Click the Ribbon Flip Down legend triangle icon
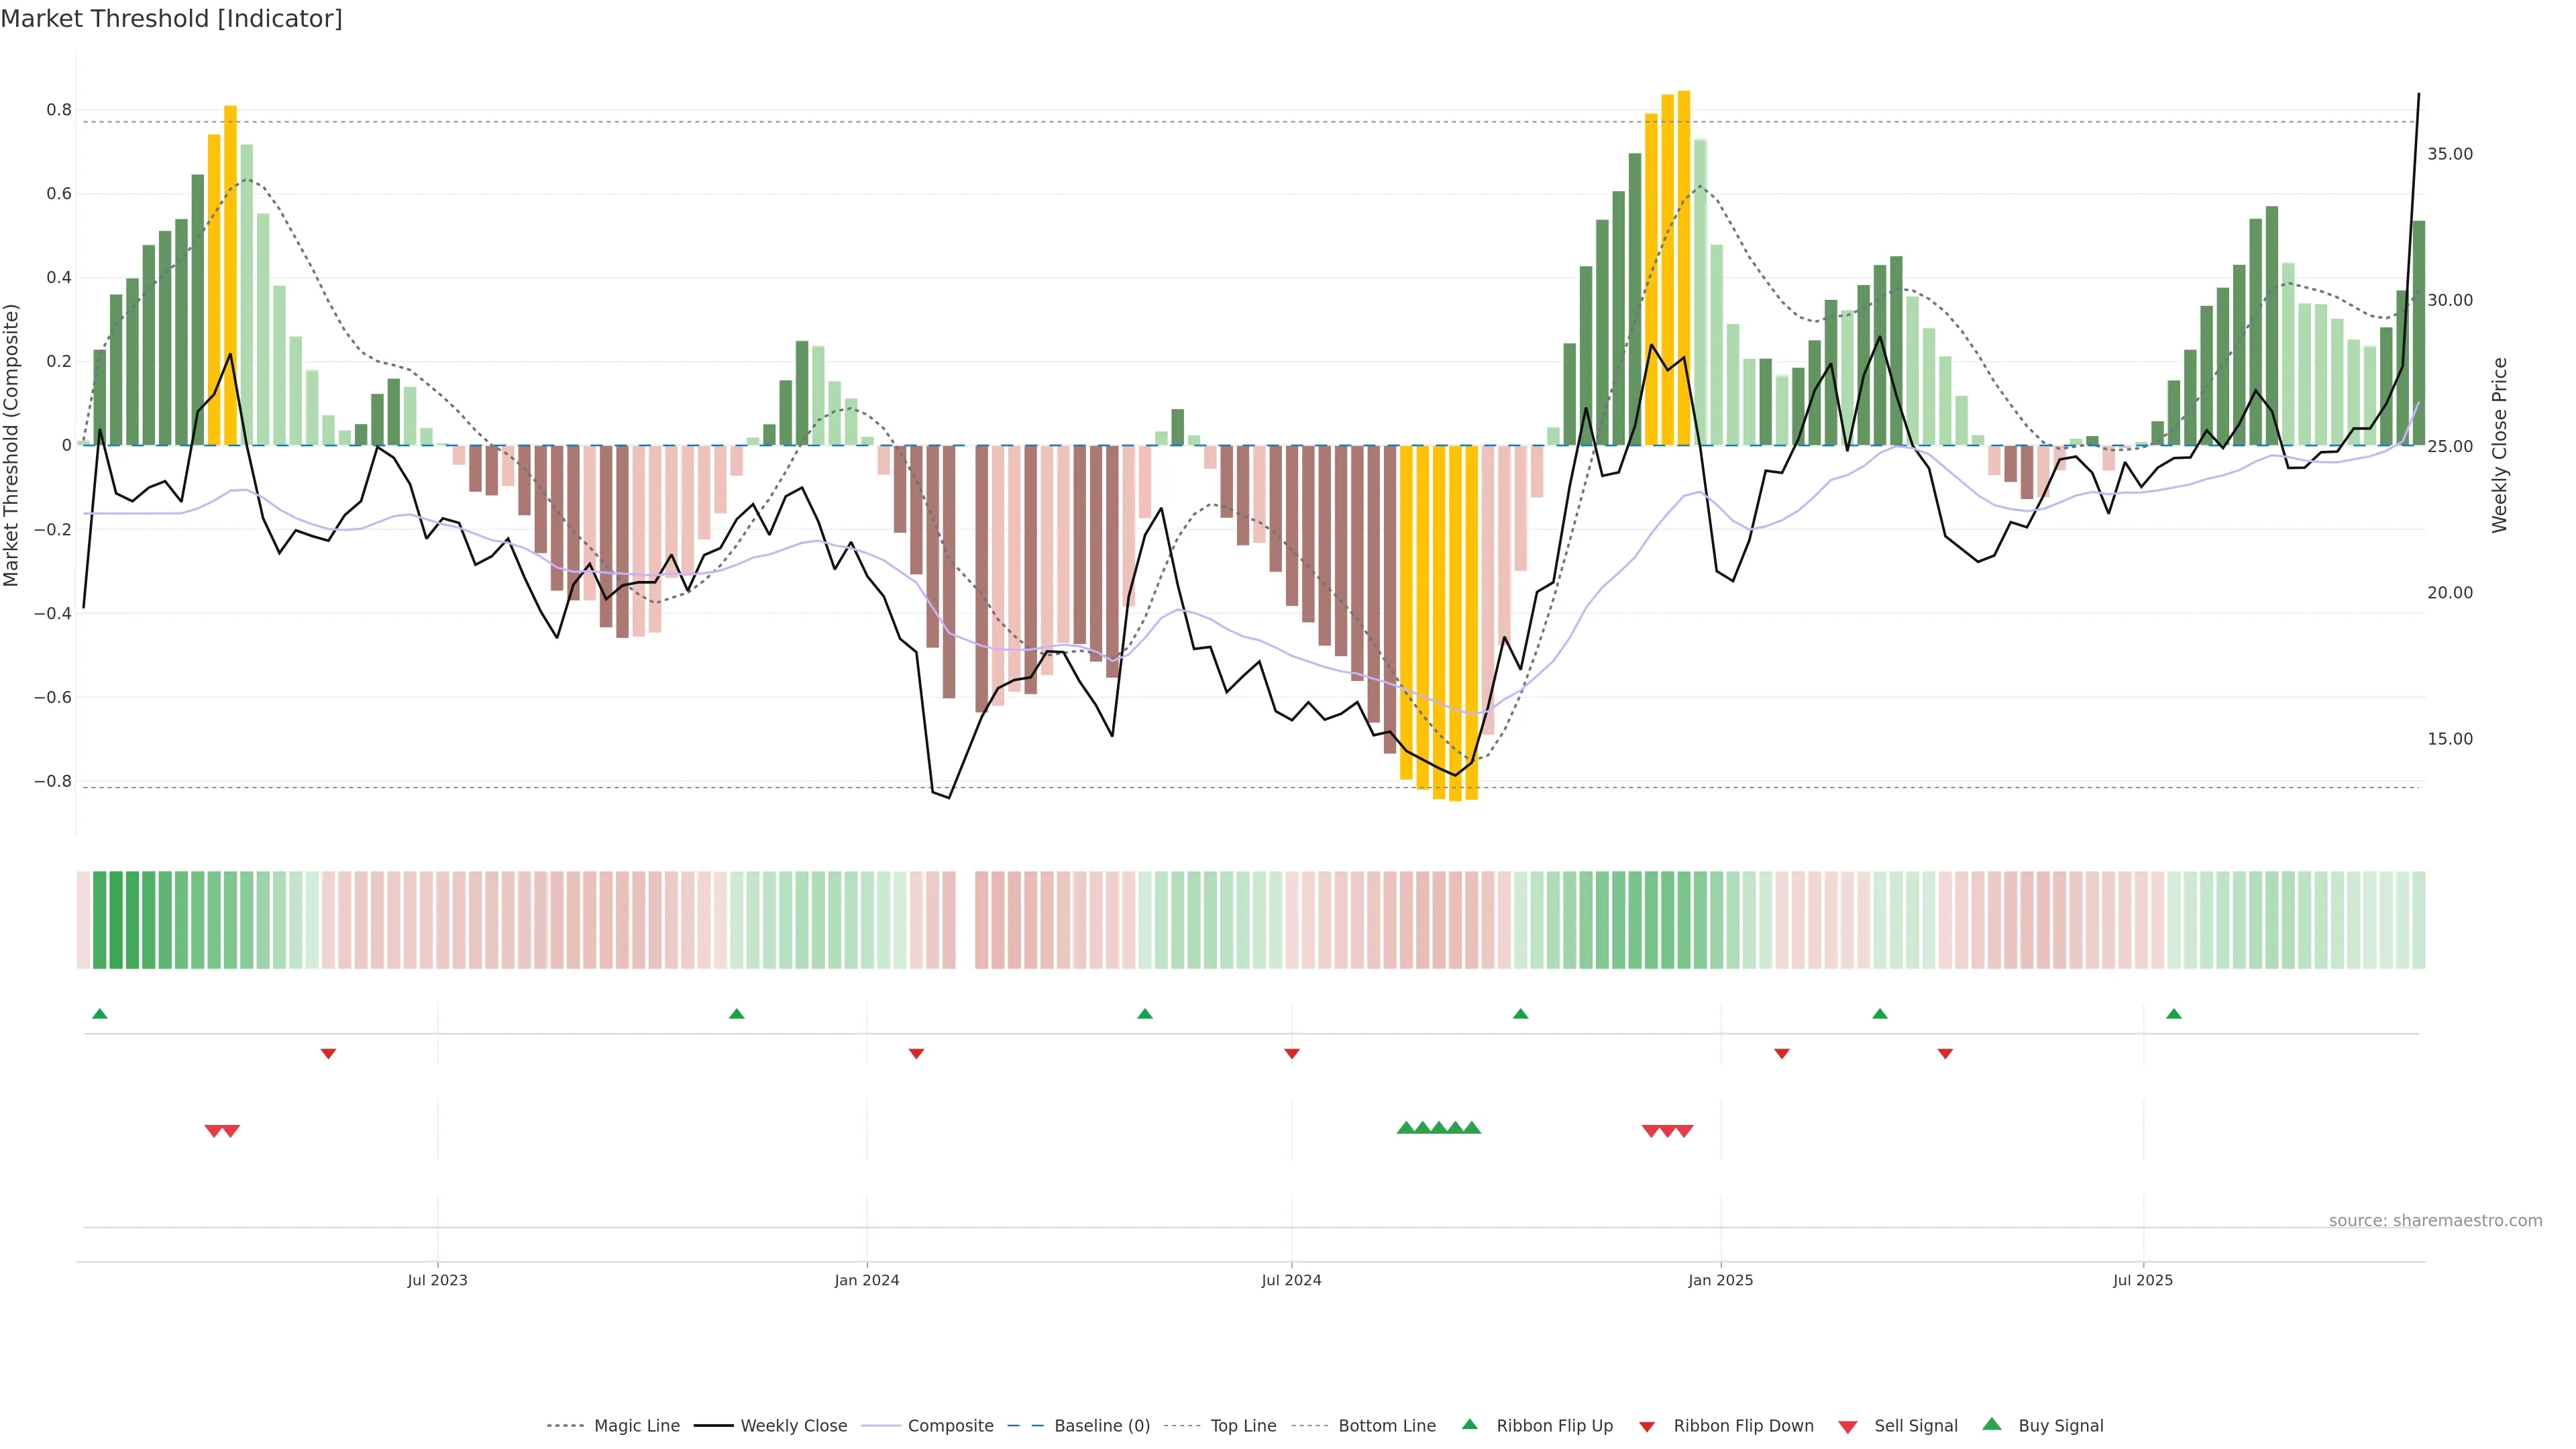The image size is (2576, 1449). [1647, 1426]
